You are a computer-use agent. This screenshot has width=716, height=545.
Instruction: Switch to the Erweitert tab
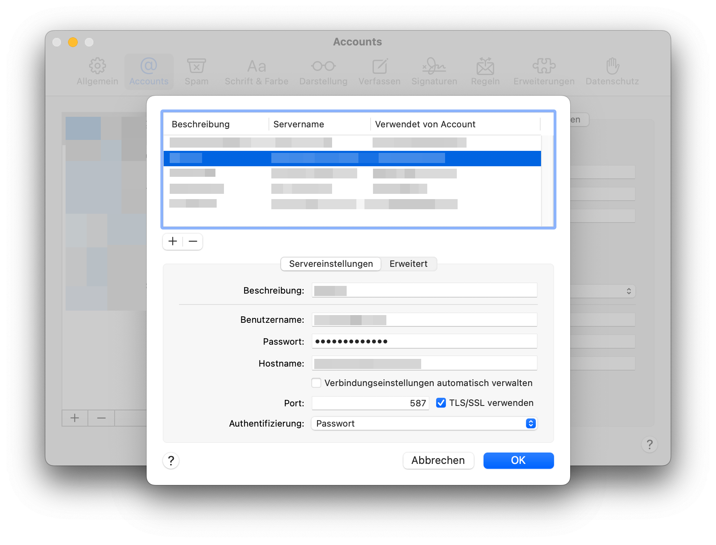point(408,264)
